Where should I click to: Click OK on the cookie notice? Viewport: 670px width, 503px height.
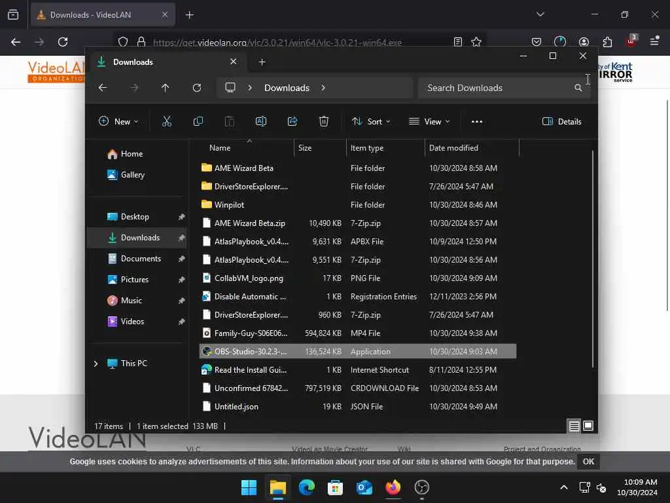pos(588,462)
